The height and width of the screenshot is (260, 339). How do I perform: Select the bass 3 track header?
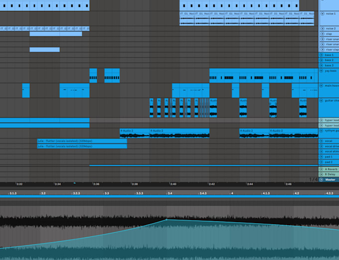[329, 65]
